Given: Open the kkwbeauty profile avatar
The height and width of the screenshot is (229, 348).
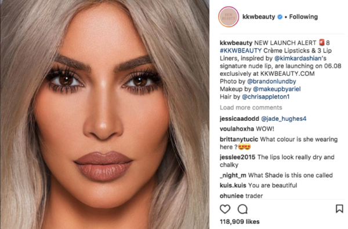Looking at the screenshot, I should pyautogui.click(x=229, y=17).
